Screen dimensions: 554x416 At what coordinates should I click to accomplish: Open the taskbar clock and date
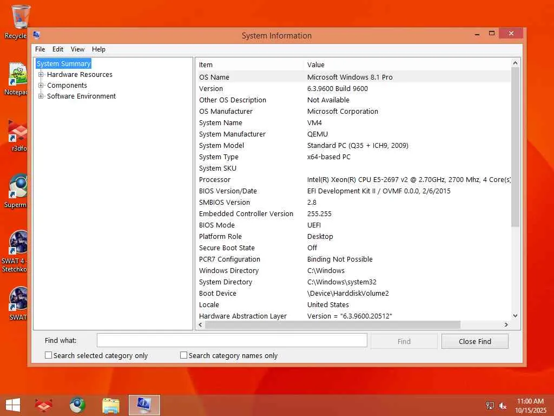coord(530,405)
